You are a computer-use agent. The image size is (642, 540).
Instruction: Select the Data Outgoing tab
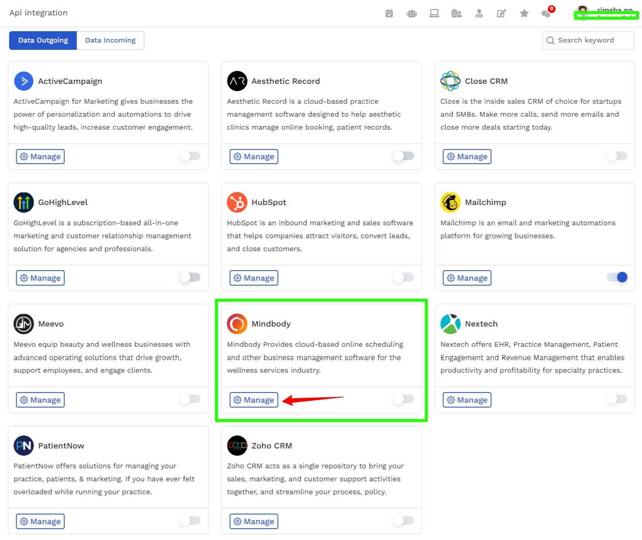click(43, 41)
